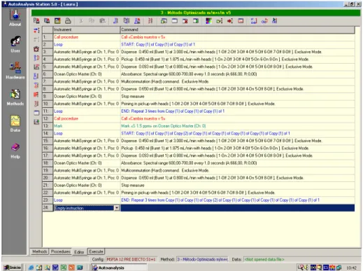Screen dimensions: 363x271
Task: Open the About section in sidebar
Action: coord(15,18)
